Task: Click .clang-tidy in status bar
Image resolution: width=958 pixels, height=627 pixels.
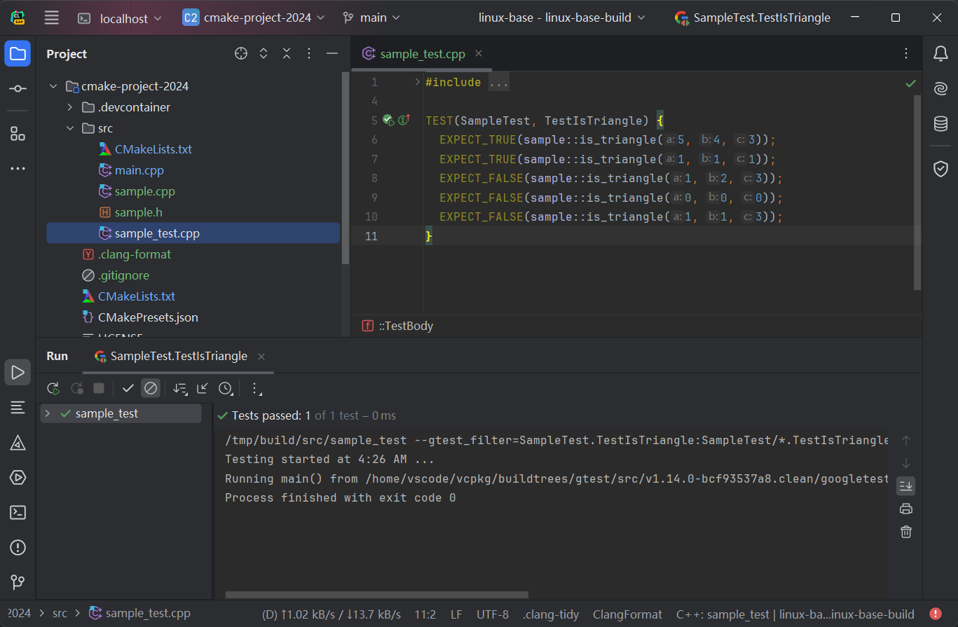Action: 551,614
